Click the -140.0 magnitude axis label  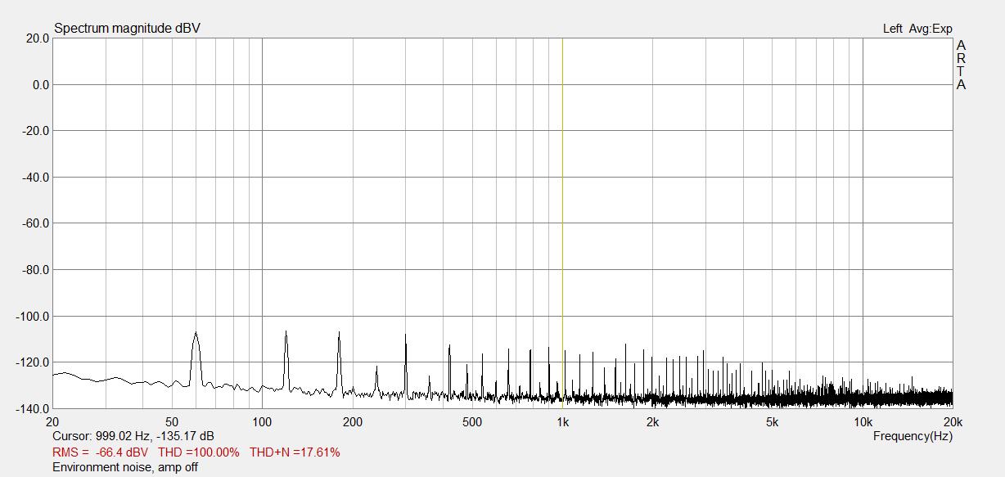tap(33, 408)
